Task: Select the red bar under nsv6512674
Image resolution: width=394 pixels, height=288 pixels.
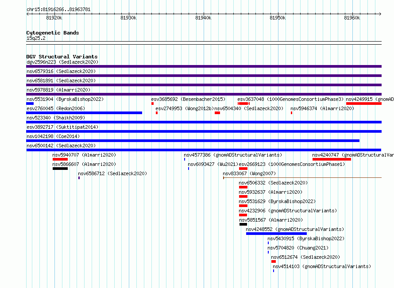Action: [x=274, y=261]
